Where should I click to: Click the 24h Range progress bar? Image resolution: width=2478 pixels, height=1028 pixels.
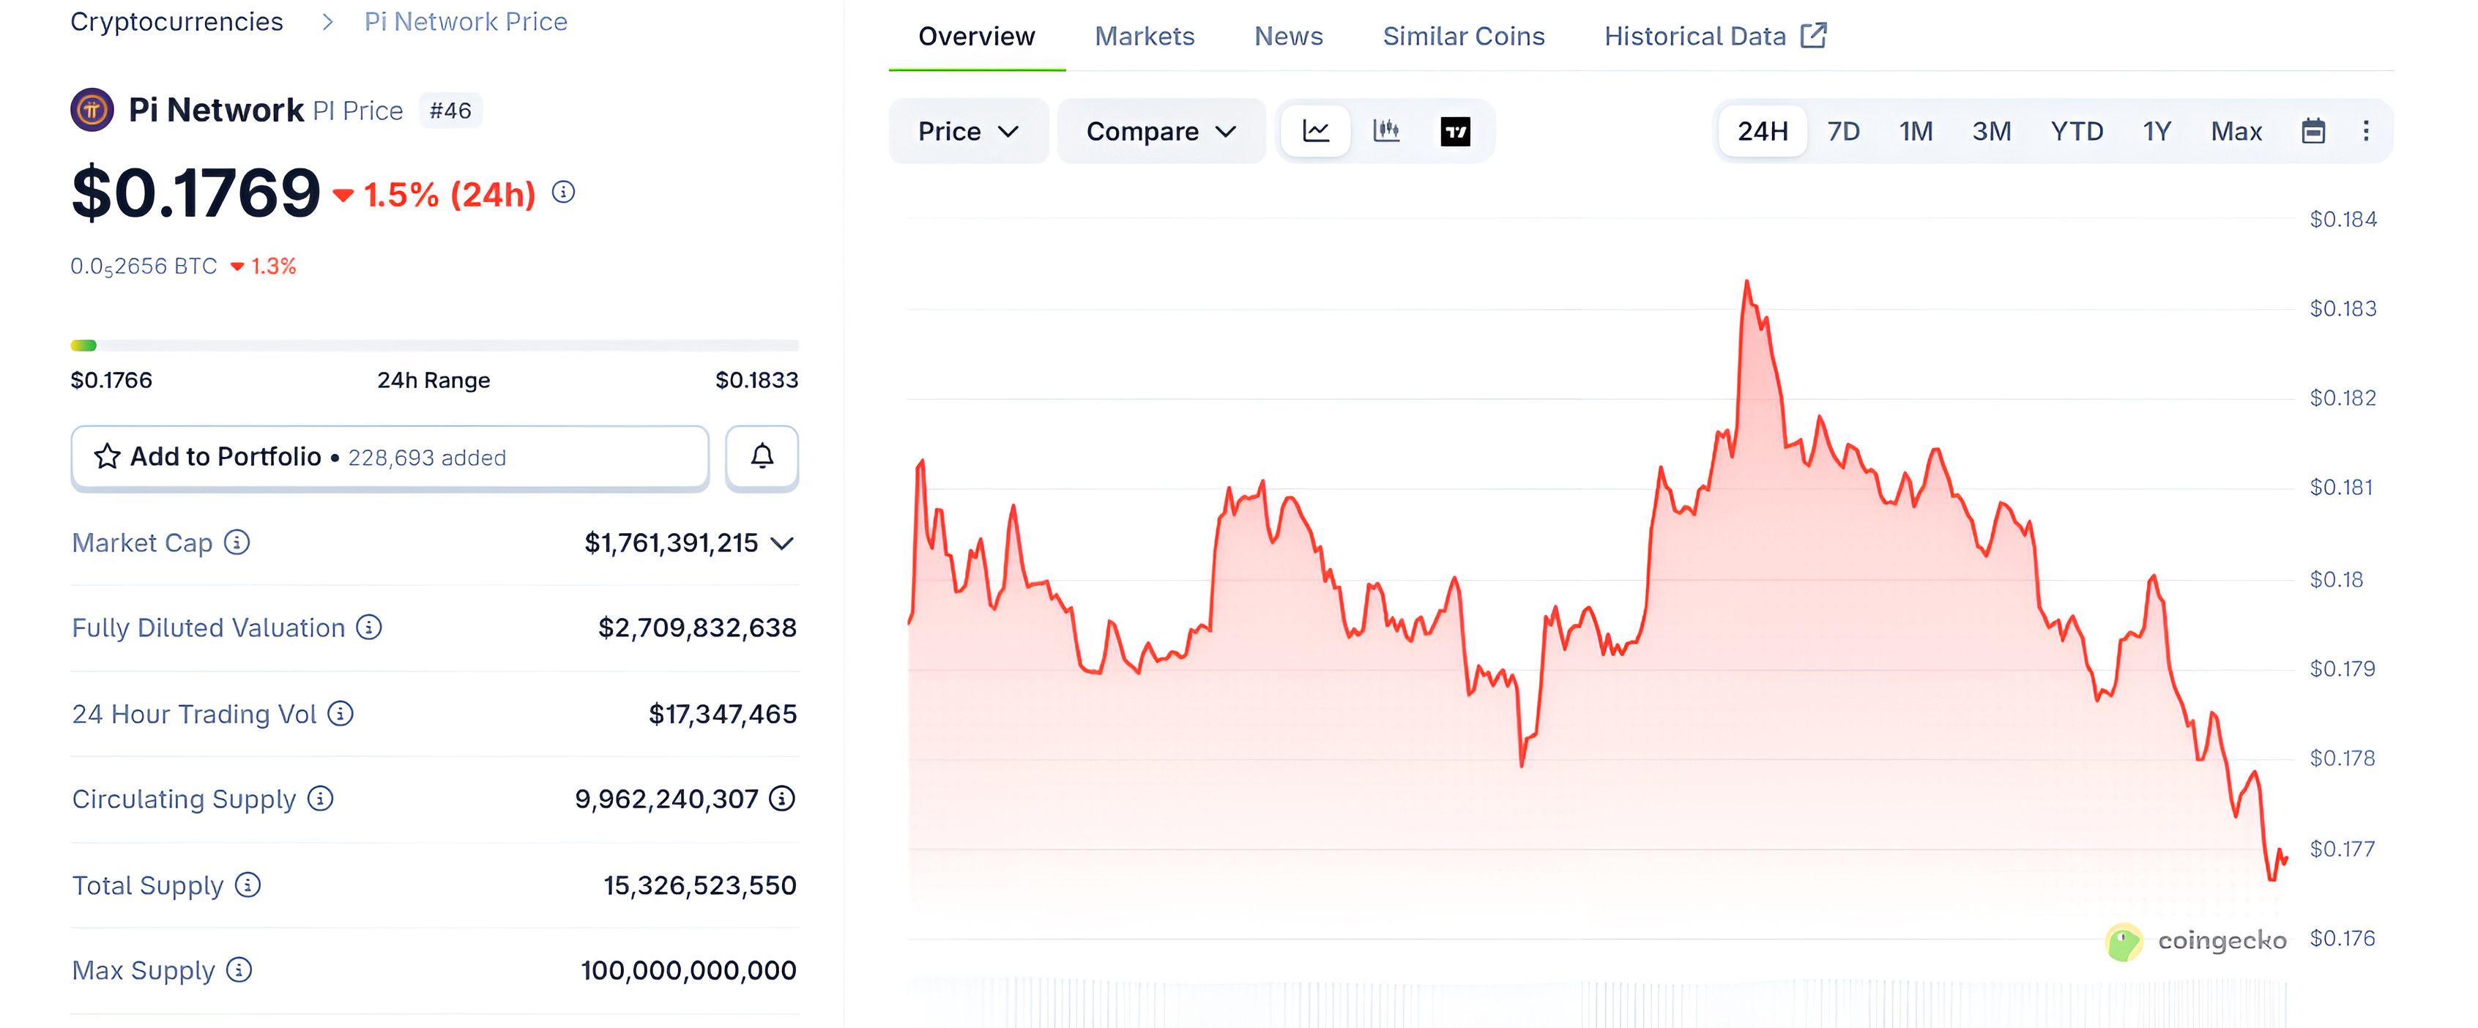[433, 344]
